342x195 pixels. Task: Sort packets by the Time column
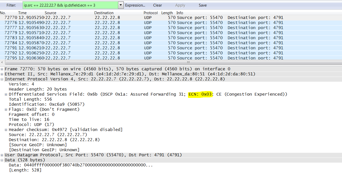pos(22,13)
